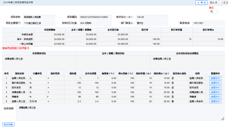Click the 全年目标实际完成情况 text box
The image size is (228, 127).
pyautogui.click(x=187, y=63)
